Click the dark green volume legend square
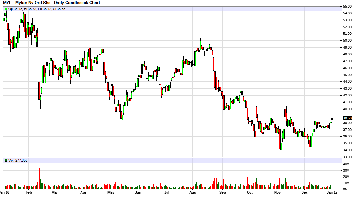 pyautogui.click(x=6, y=160)
